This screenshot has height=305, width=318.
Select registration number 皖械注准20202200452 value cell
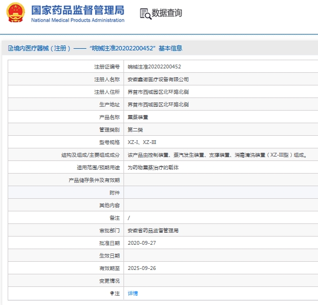(154, 67)
